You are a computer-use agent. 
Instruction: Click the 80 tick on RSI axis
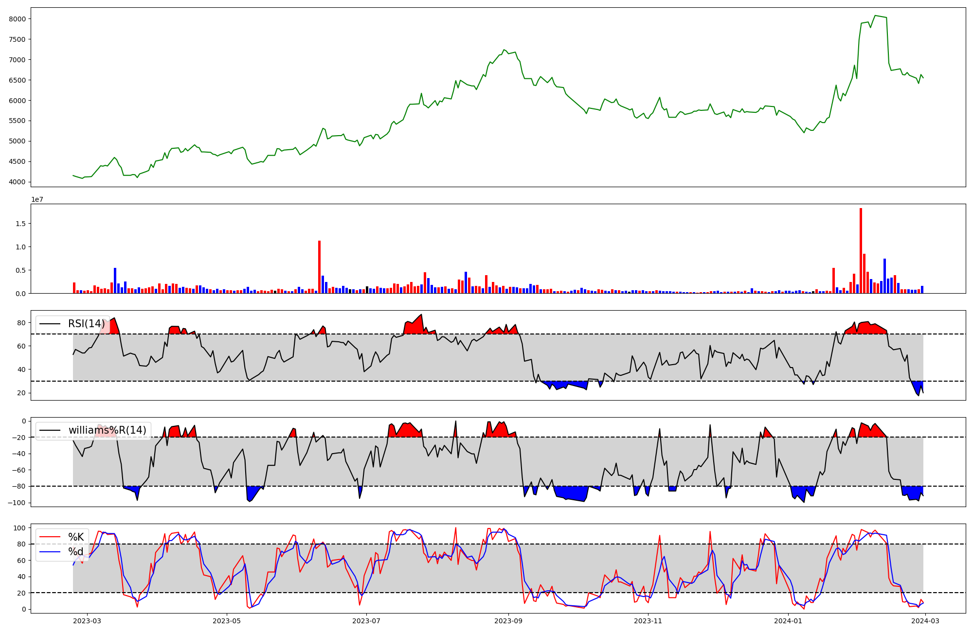[x=21, y=323]
